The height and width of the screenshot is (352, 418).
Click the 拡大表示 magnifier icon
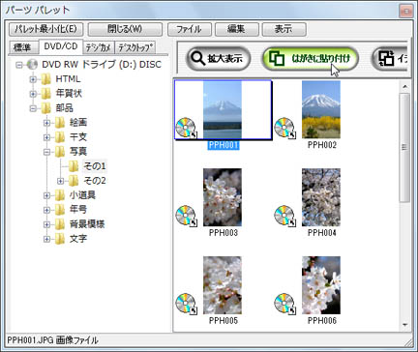point(197,58)
